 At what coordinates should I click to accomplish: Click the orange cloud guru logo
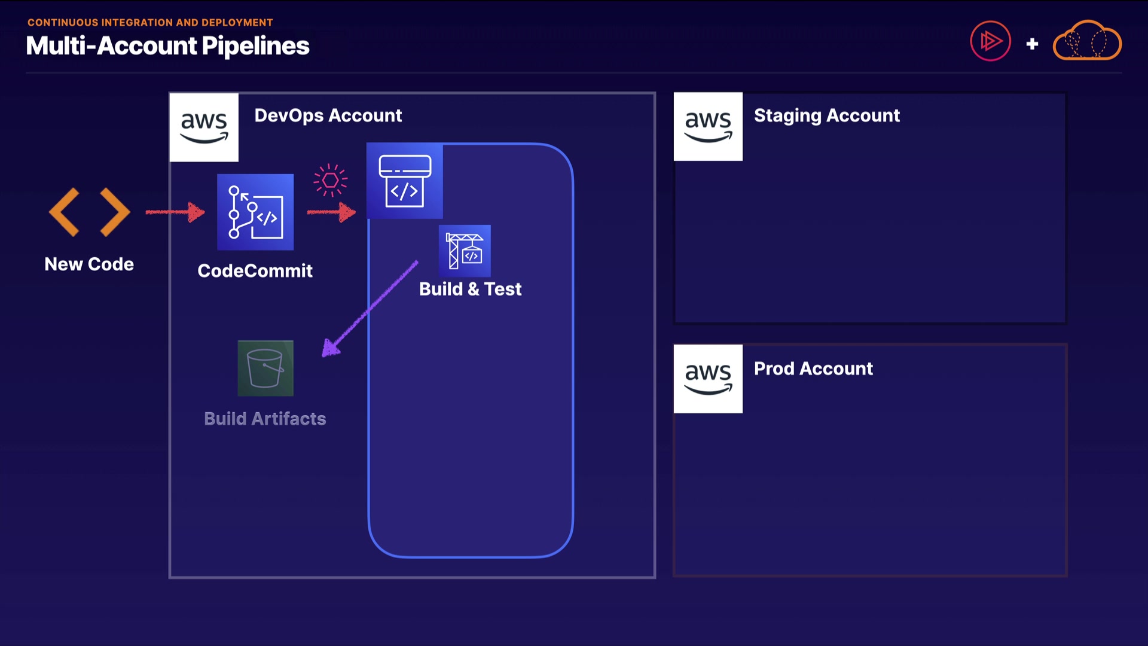(x=1087, y=41)
